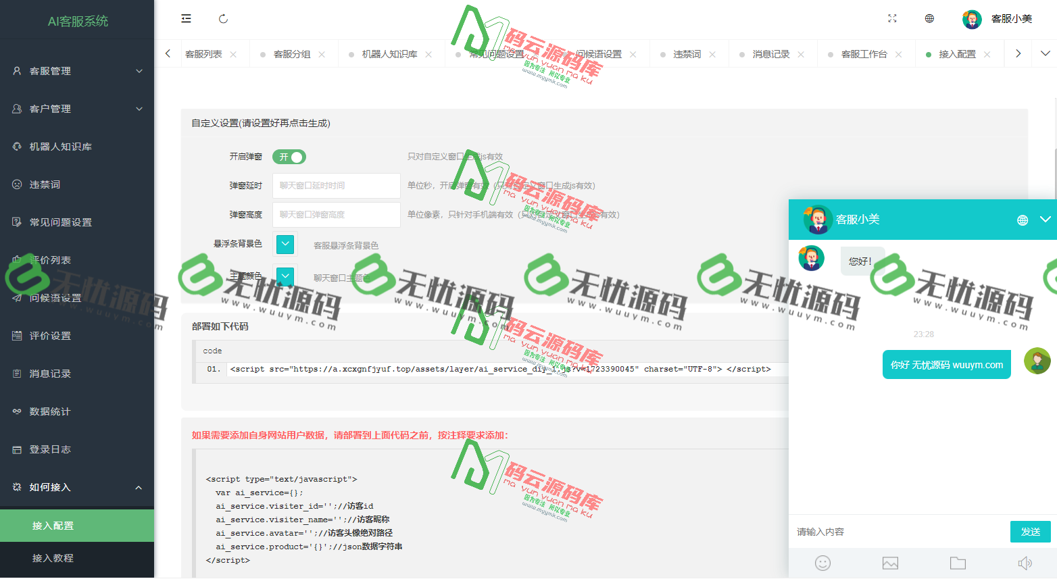The height and width of the screenshot is (579, 1057).
Task: Click the 弹窗延时 input field
Action: coord(336,185)
